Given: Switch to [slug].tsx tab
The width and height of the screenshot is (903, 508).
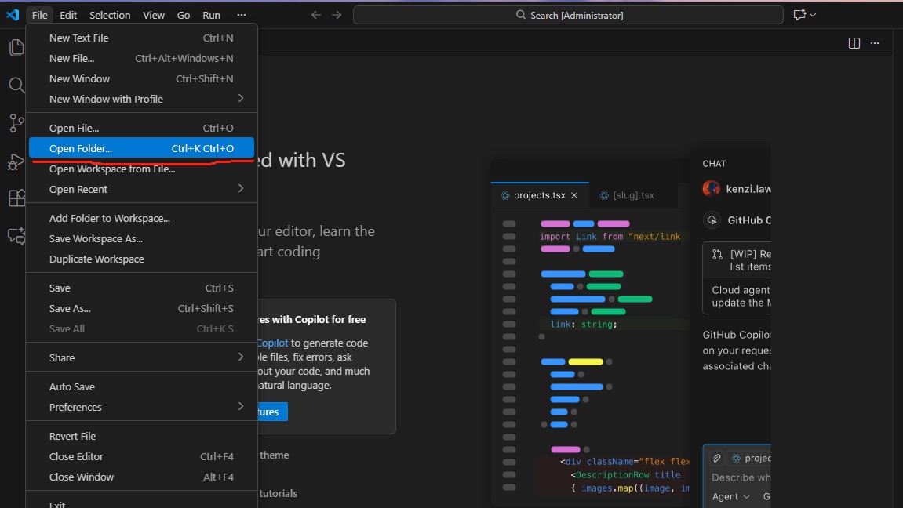Looking at the screenshot, I should point(633,196).
